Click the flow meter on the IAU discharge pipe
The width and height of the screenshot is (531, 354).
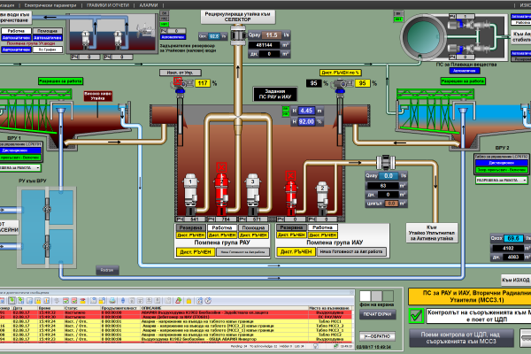pyautogui.click(x=386, y=163)
